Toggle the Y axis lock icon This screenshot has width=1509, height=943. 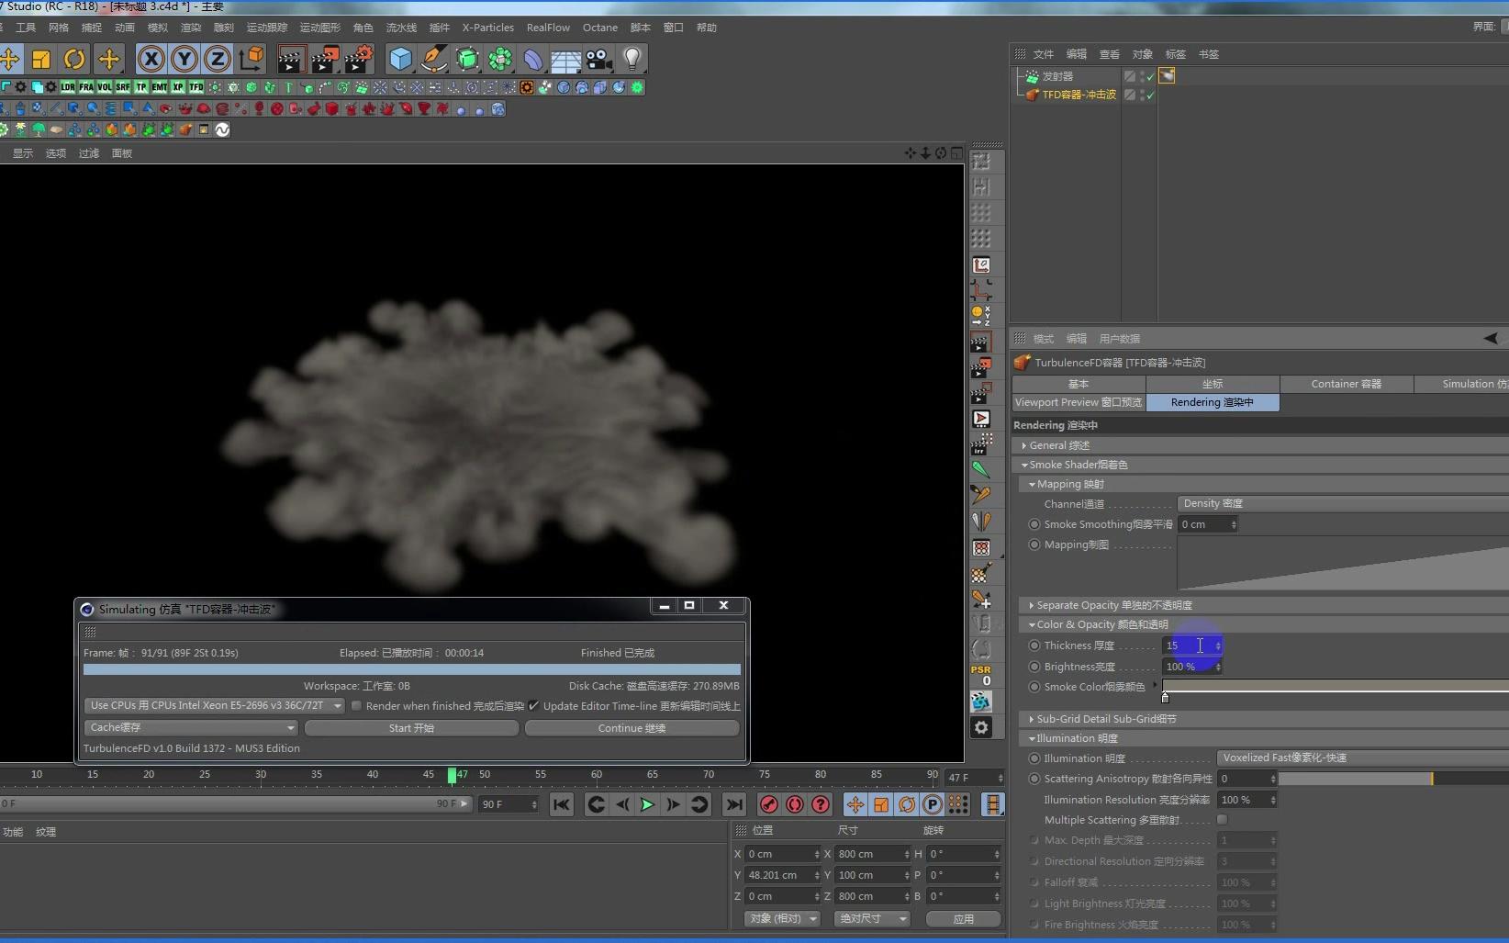183,59
